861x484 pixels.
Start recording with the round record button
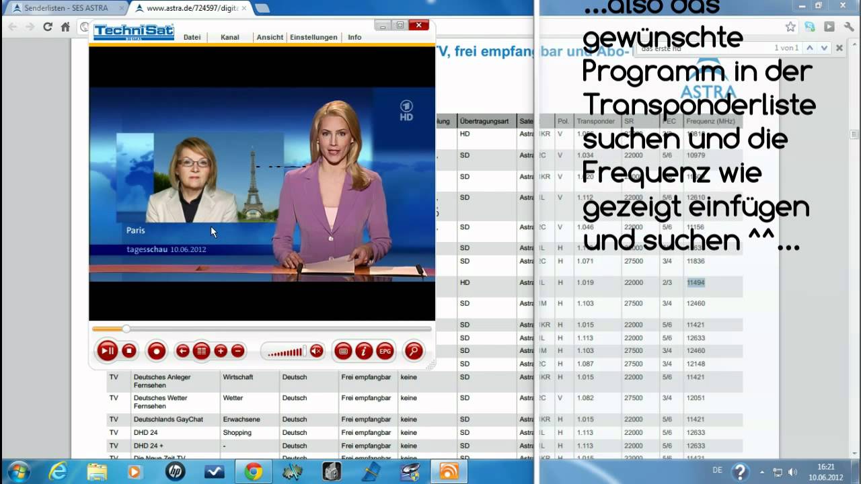pos(157,350)
